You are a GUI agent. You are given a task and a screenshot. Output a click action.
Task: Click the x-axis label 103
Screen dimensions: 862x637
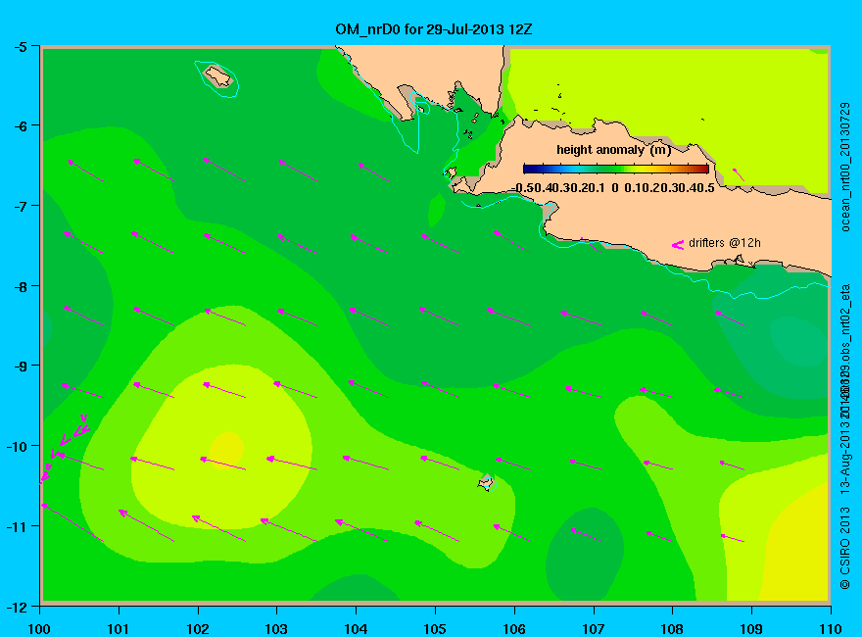276,629
